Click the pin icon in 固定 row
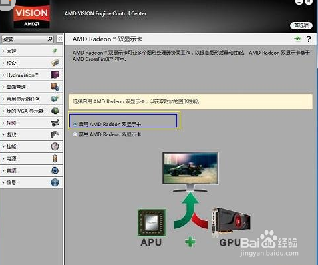 (x=55, y=51)
